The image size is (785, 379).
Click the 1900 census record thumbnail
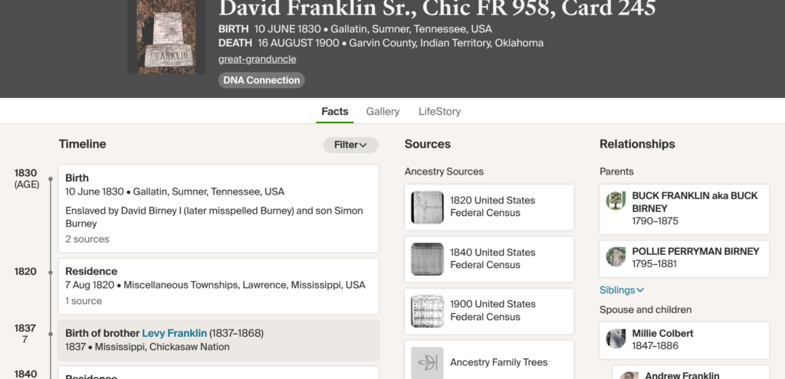tap(427, 311)
